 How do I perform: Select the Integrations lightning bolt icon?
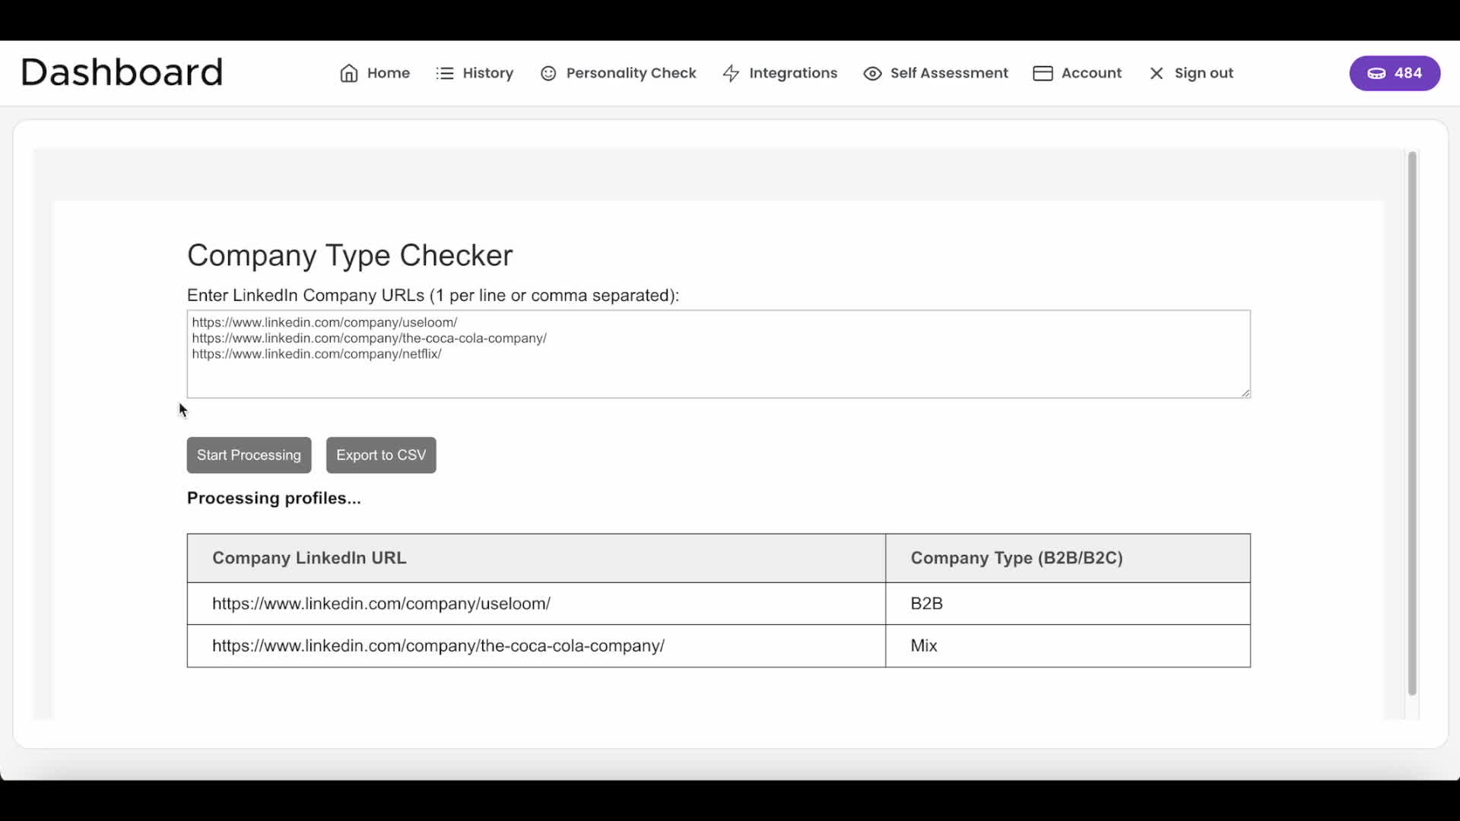tap(731, 73)
